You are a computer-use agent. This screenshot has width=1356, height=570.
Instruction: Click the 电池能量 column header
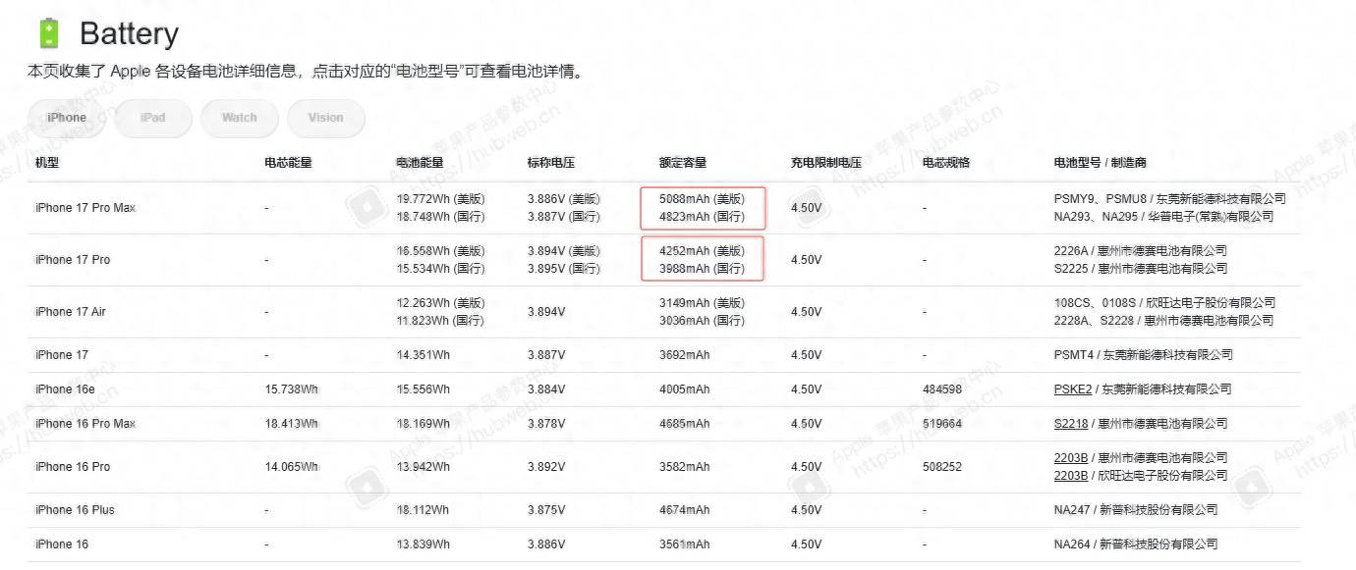click(x=420, y=163)
